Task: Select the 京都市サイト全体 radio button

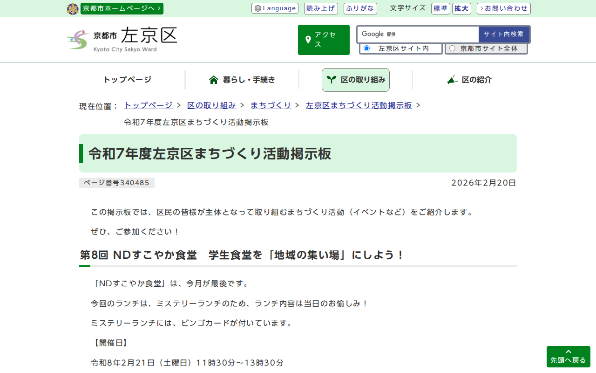Action: [452, 48]
